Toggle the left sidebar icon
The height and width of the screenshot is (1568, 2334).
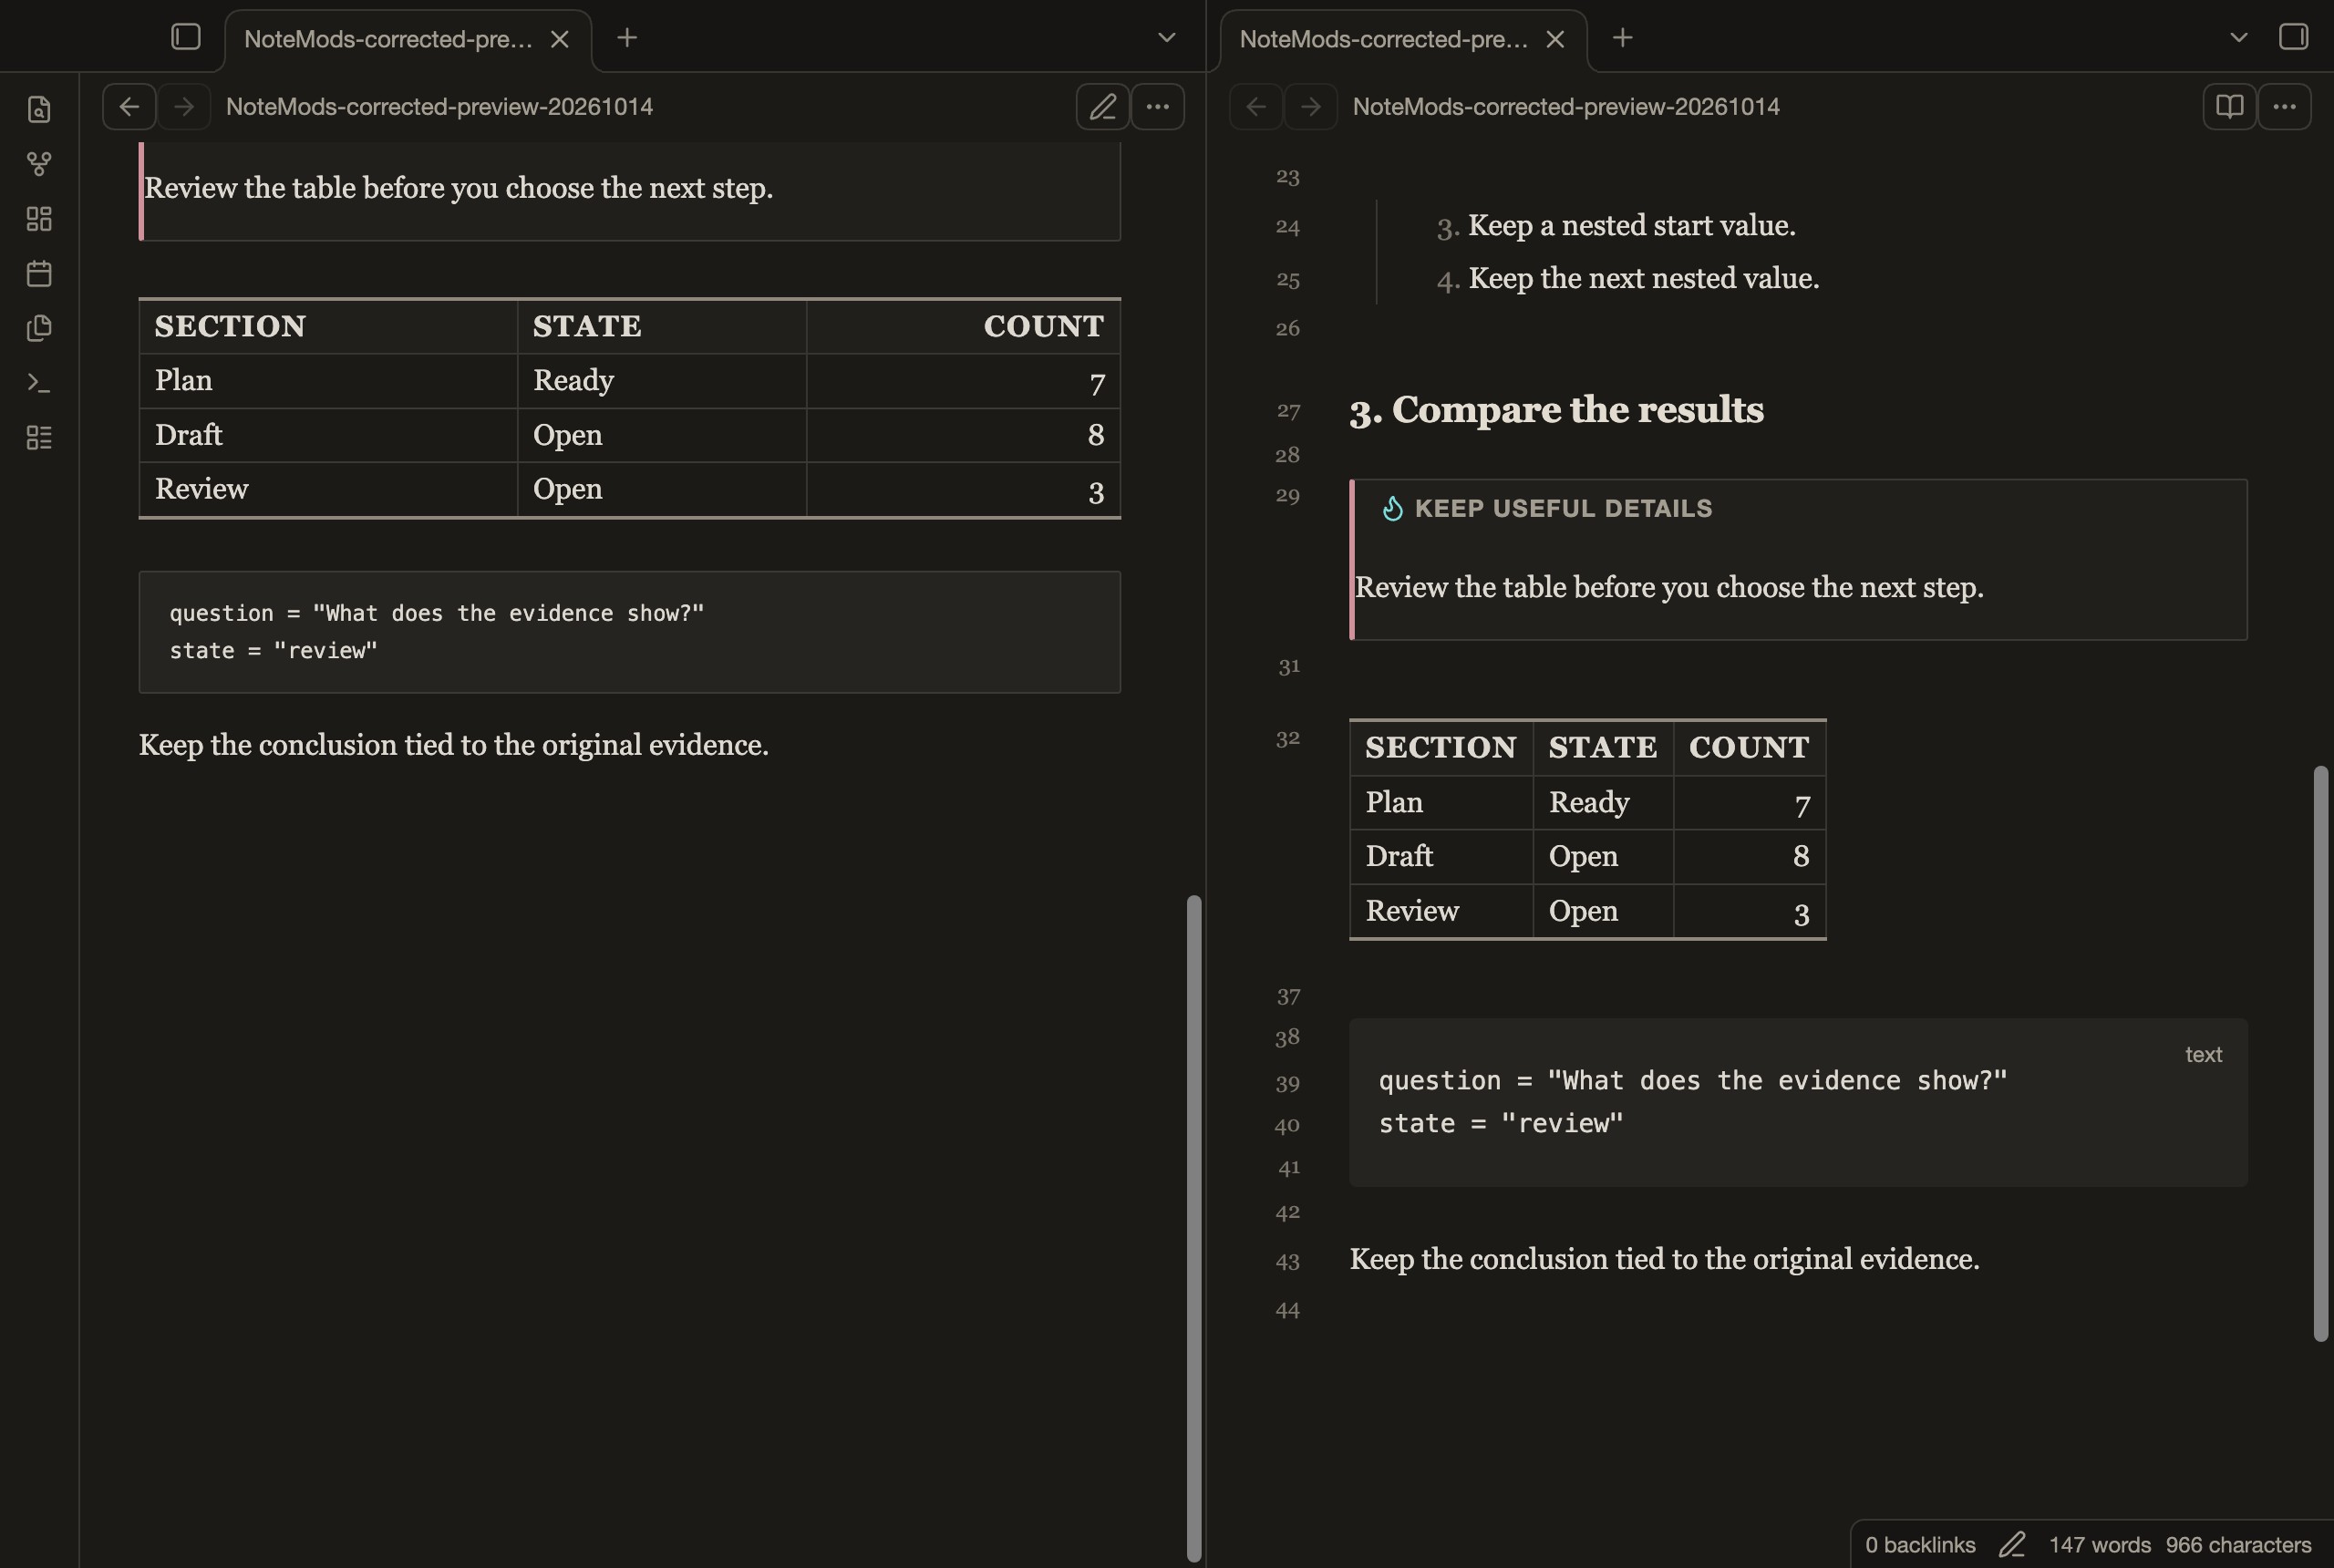coord(186,37)
